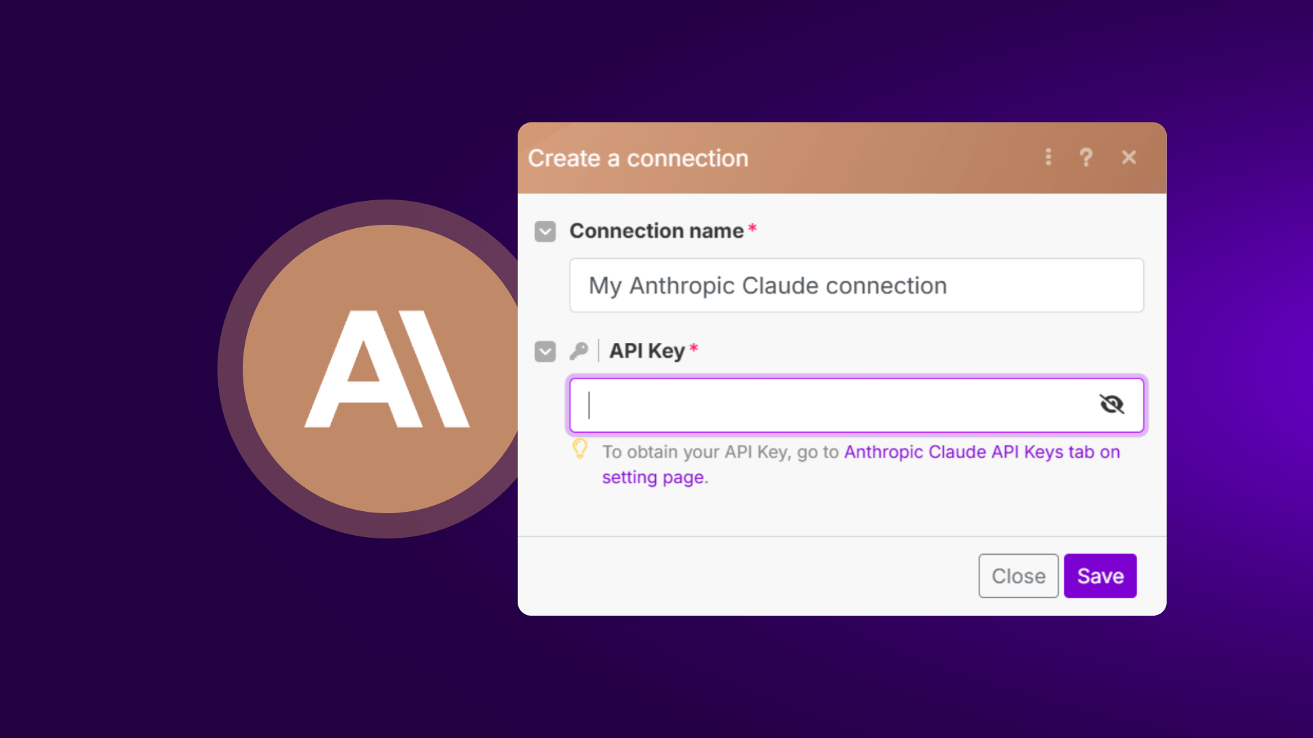
Task: Click the Close button
Action: coord(1018,576)
